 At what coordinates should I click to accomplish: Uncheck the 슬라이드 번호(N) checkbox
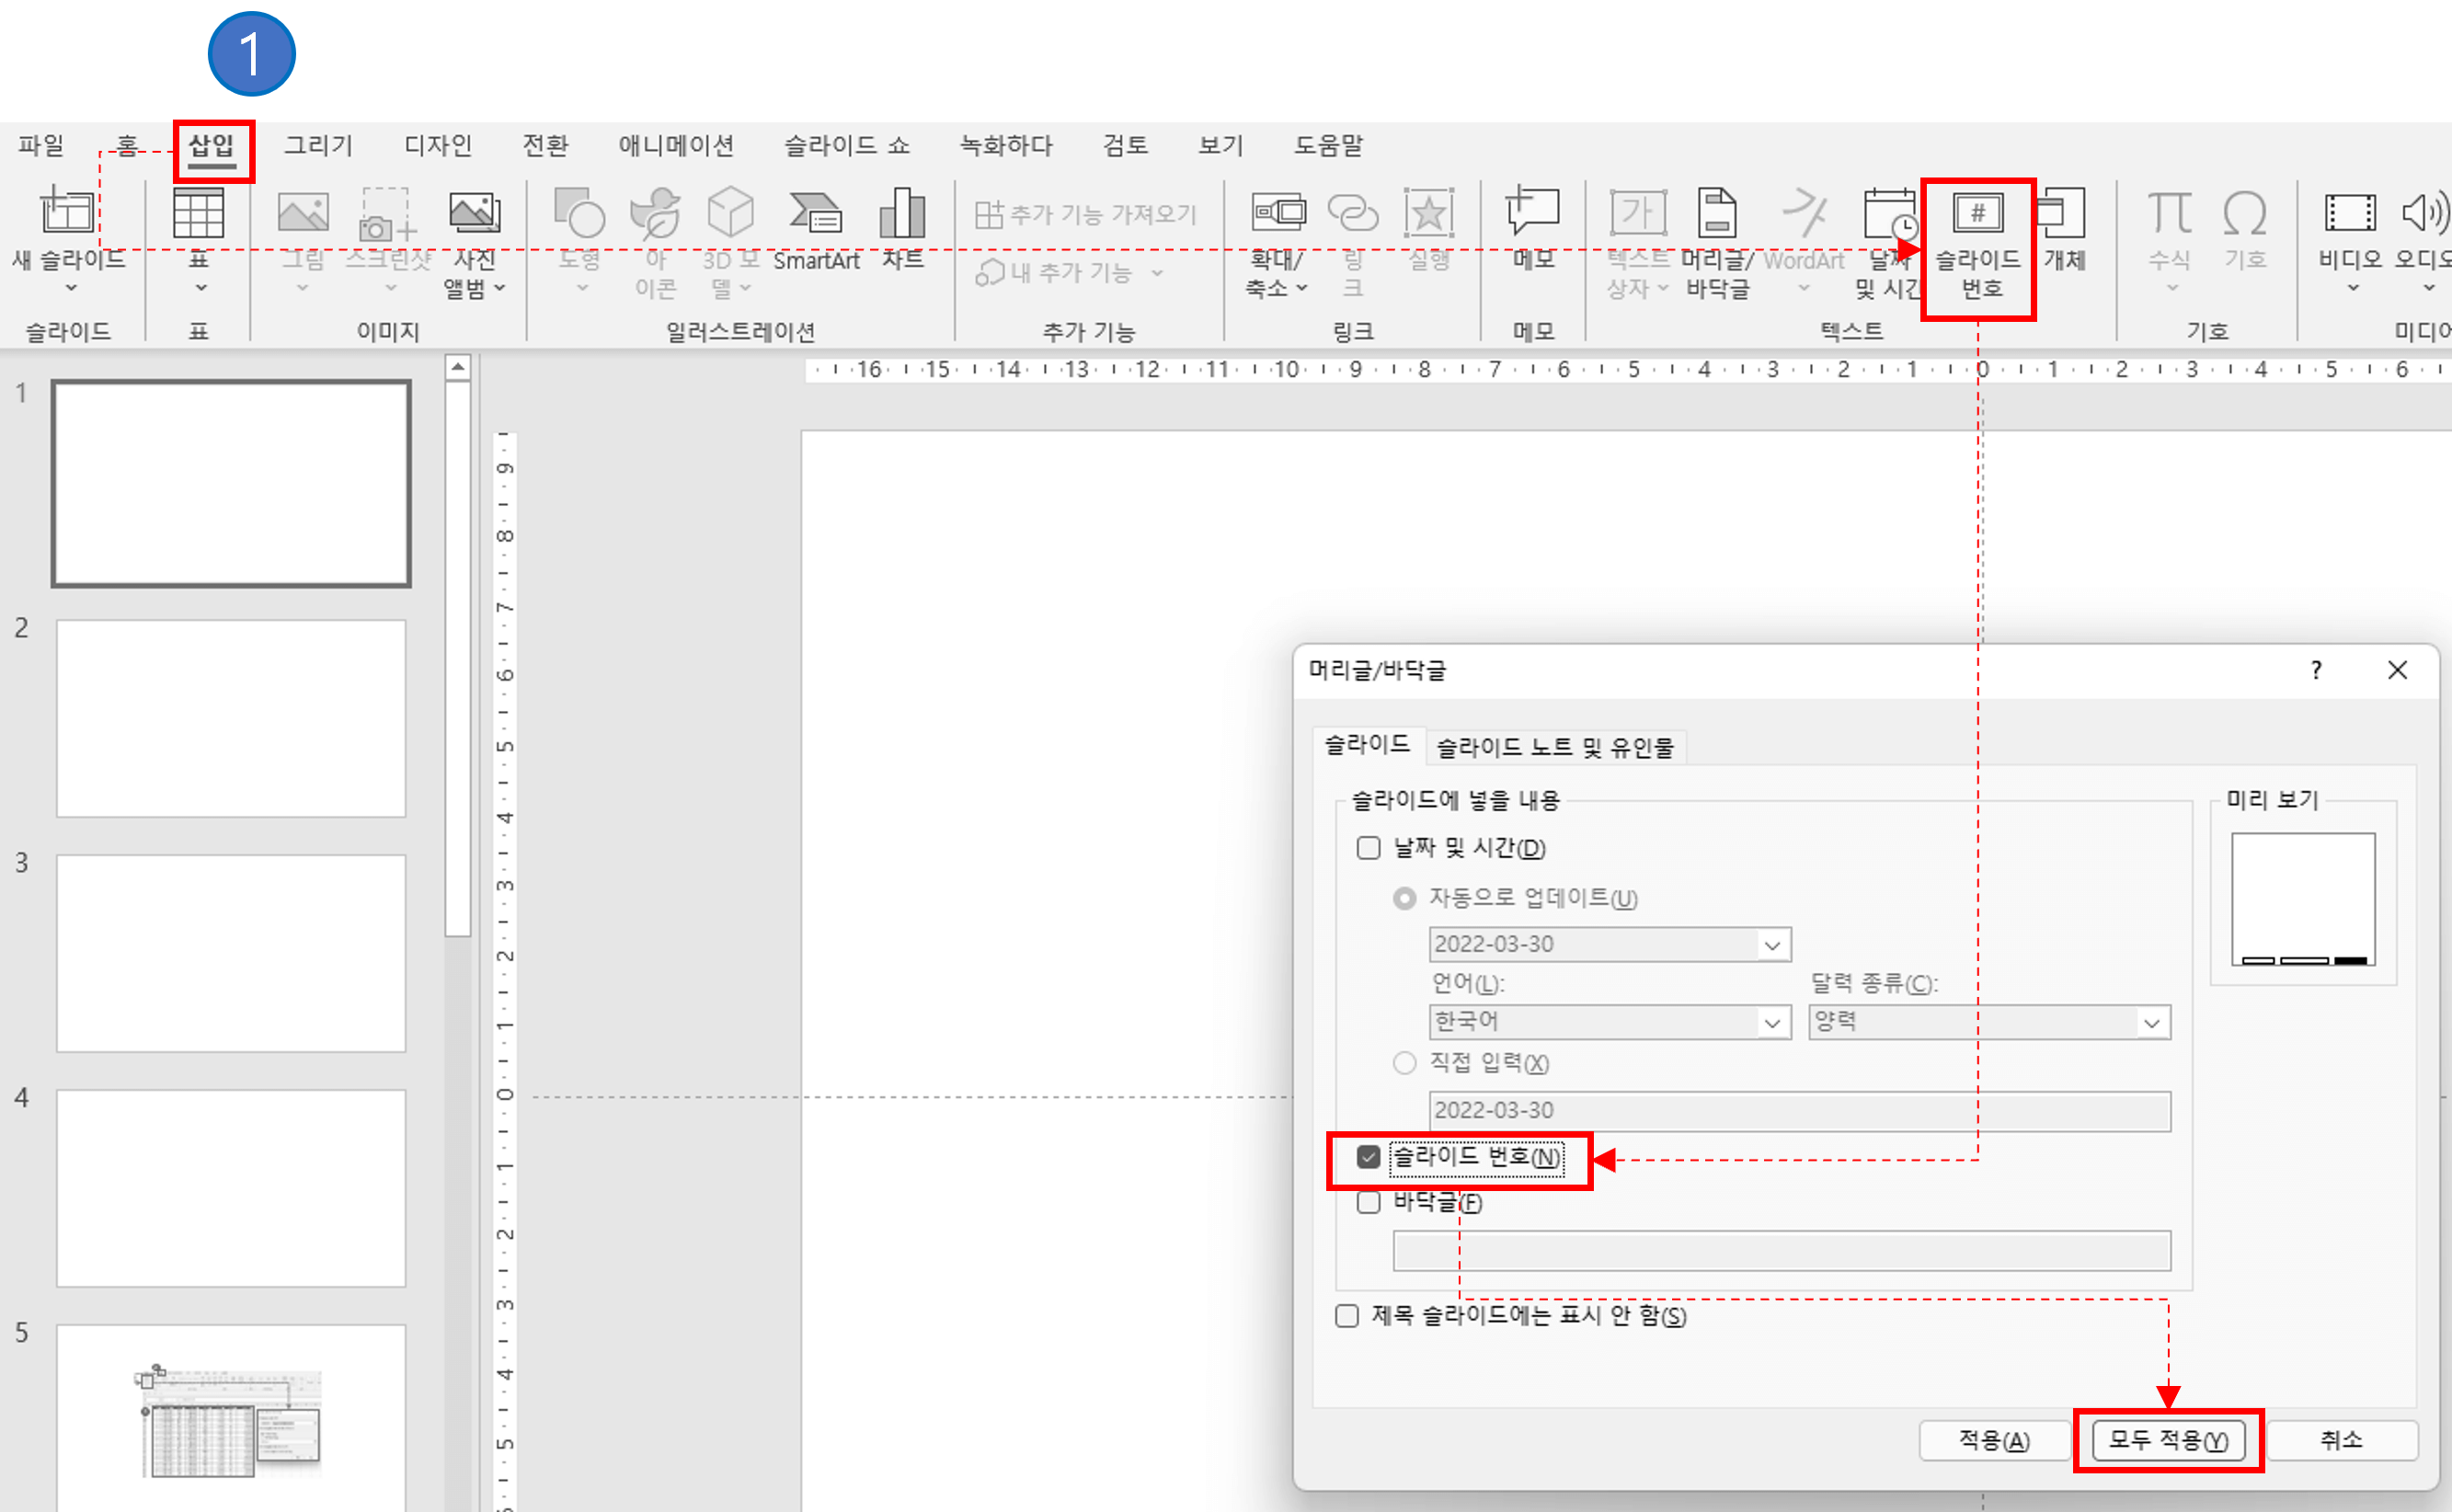click(x=1368, y=1157)
